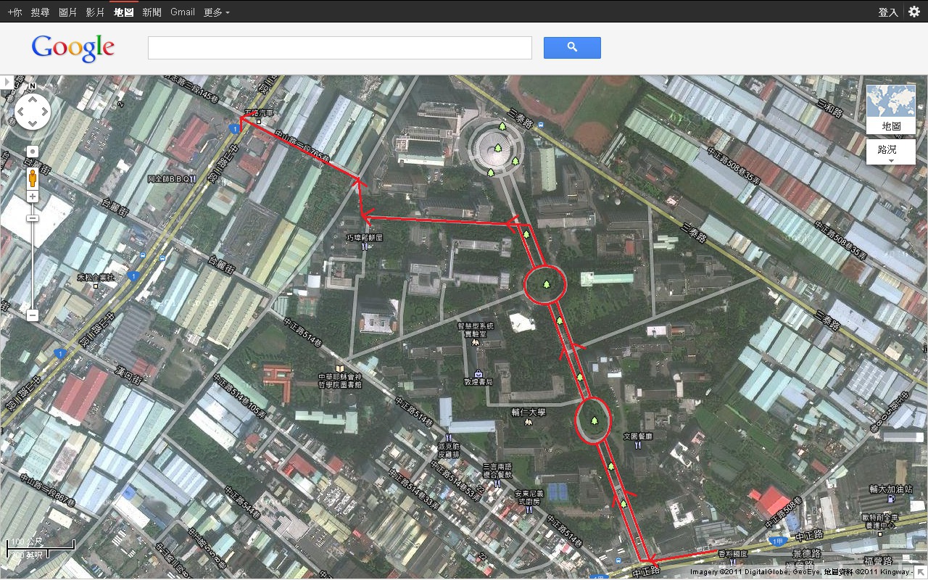Click the 輔大加油站 gas station icon
This screenshot has height=580, width=928.
pyautogui.click(x=892, y=500)
